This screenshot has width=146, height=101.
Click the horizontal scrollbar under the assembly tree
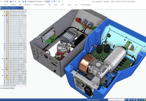click(13, 86)
